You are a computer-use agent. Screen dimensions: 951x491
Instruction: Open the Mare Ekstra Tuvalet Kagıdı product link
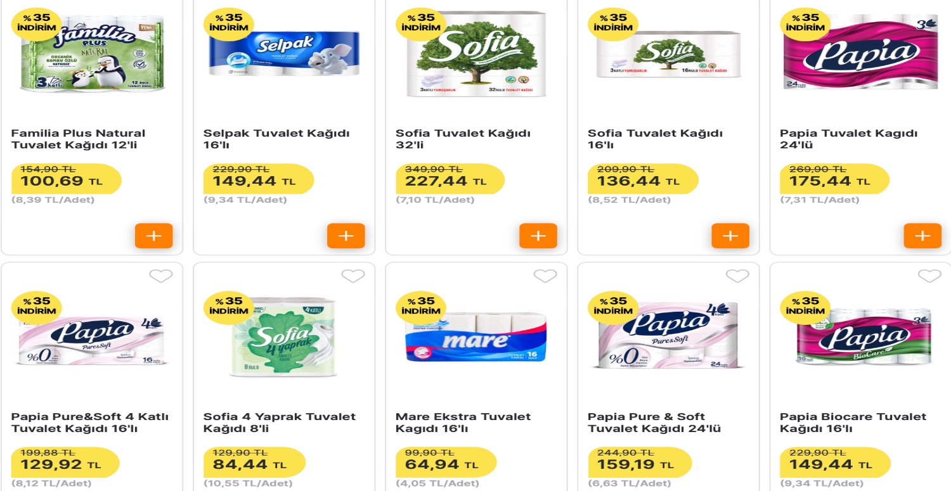pos(463,422)
